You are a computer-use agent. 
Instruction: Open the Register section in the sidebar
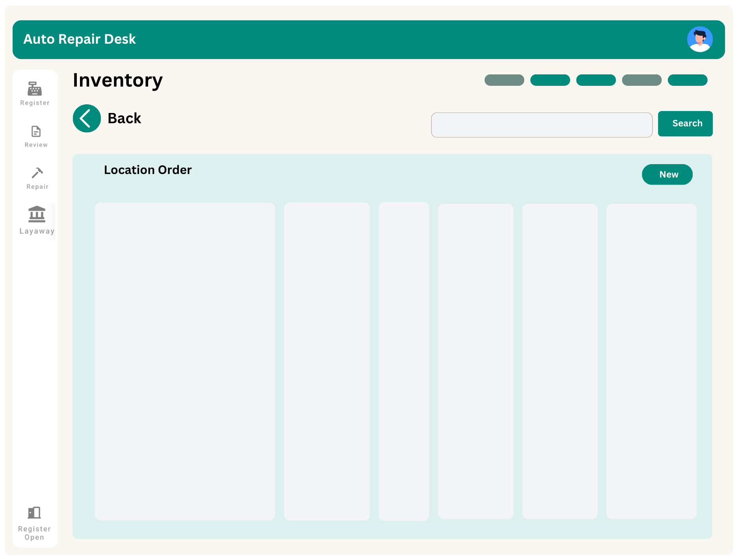(x=35, y=93)
